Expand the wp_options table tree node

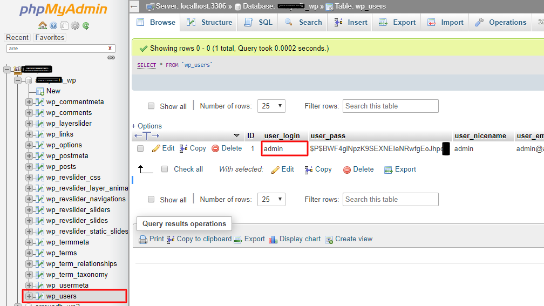pyautogui.click(x=29, y=145)
